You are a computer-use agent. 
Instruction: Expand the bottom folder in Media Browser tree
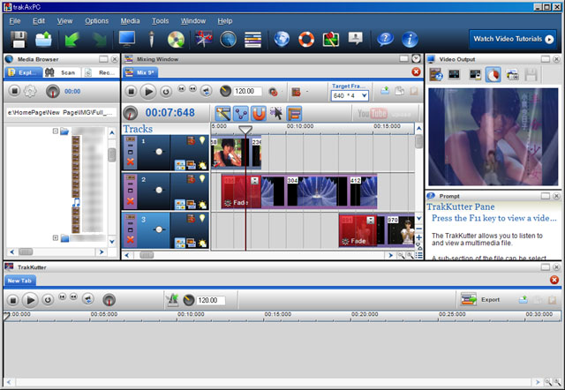point(56,237)
